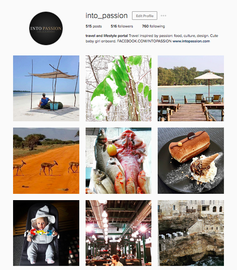This screenshot has height=270, width=237.
Task: Open the beach canopy photo
Action: [46, 88]
